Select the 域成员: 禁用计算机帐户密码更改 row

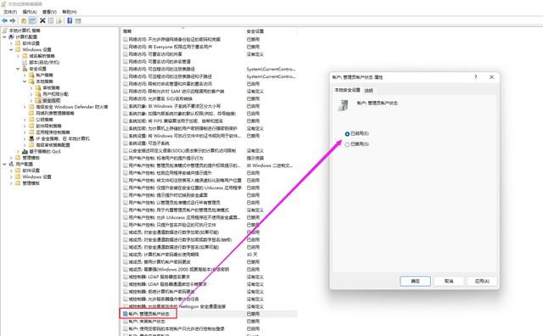pyautogui.click(x=210, y=262)
